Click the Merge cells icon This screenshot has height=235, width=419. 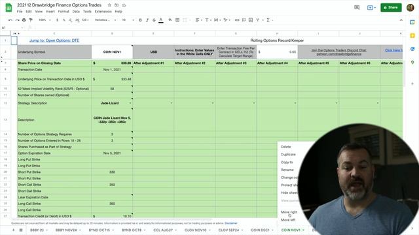[185, 20]
